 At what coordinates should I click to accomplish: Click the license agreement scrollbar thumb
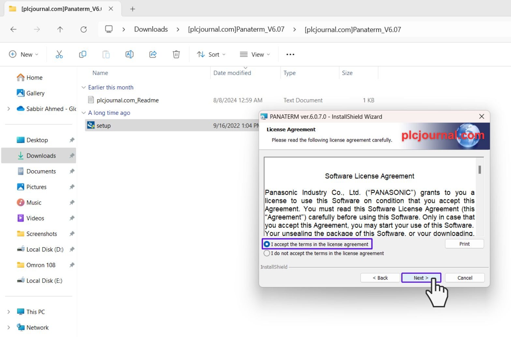coord(480,170)
